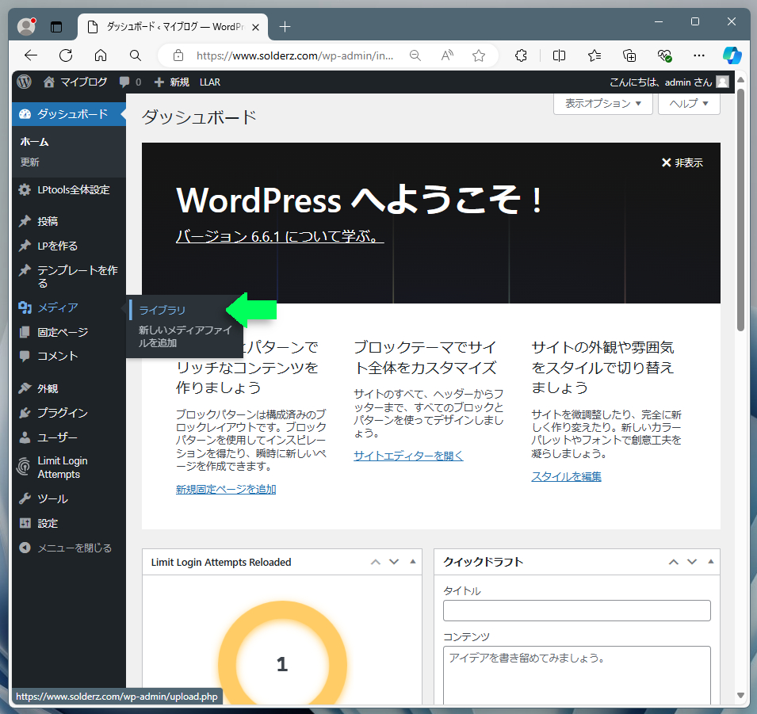Click スタイルを編集 link
This screenshot has width=757, height=714.
pyautogui.click(x=566, y=476)
